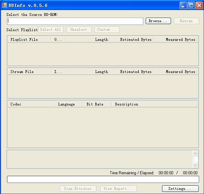Close the BDInfo window

coord(199,5)
